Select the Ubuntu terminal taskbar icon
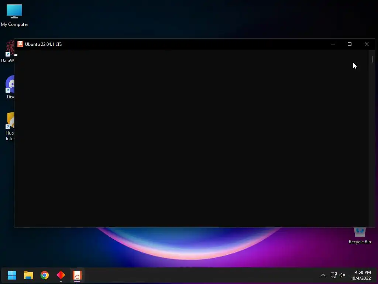Image resolution: width=378 pixels, height=284 pixels. tap(77, 275)
